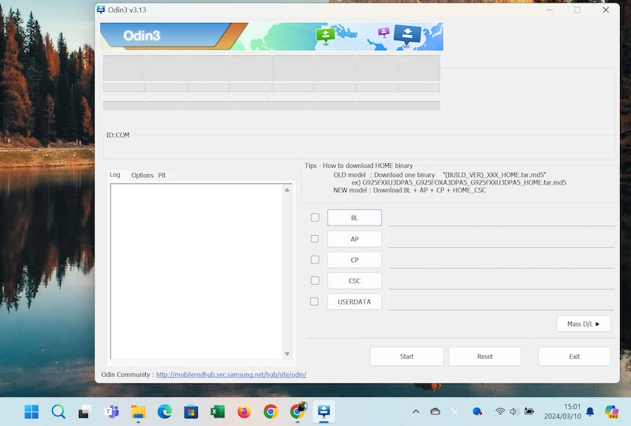The image size is (631, 426).
Task: Open the Pit tab
Action: point(162,175)
